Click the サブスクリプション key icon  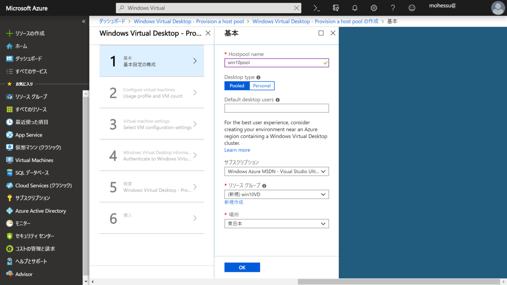click(x=9, y=198)
